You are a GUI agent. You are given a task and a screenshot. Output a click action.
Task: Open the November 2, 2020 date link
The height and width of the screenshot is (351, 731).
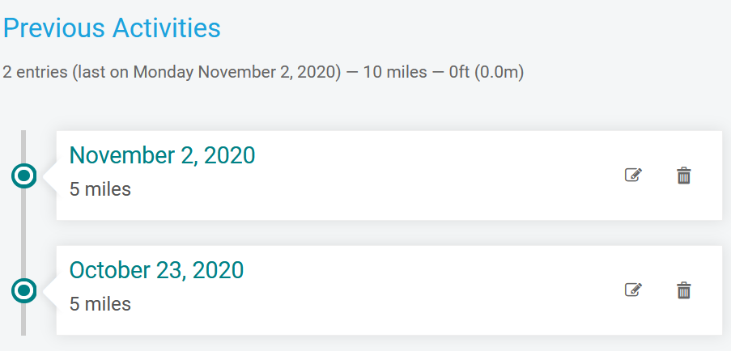(x=162, y=155)
